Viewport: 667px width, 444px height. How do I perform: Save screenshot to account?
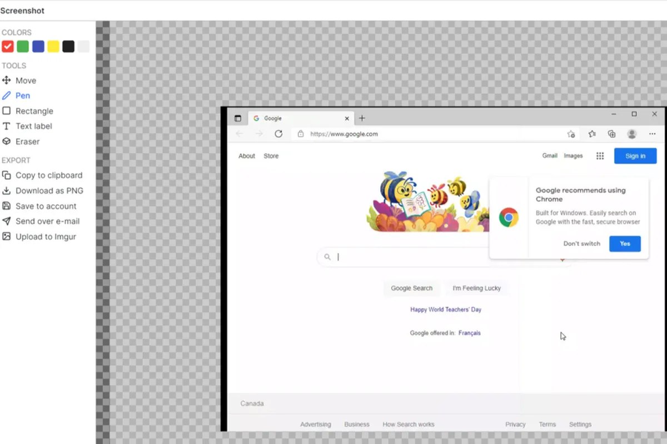[x=39, y=206]
